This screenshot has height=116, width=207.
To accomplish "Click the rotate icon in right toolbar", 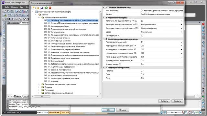I will click(x=203, y=46).
